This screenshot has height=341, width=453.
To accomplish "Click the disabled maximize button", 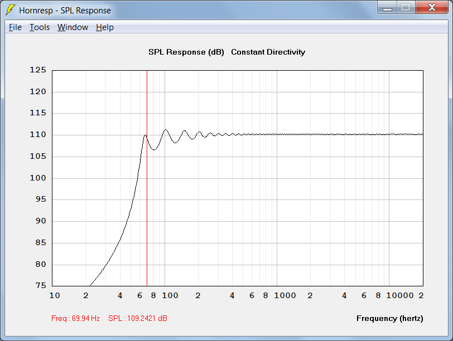I will [406, 7].
